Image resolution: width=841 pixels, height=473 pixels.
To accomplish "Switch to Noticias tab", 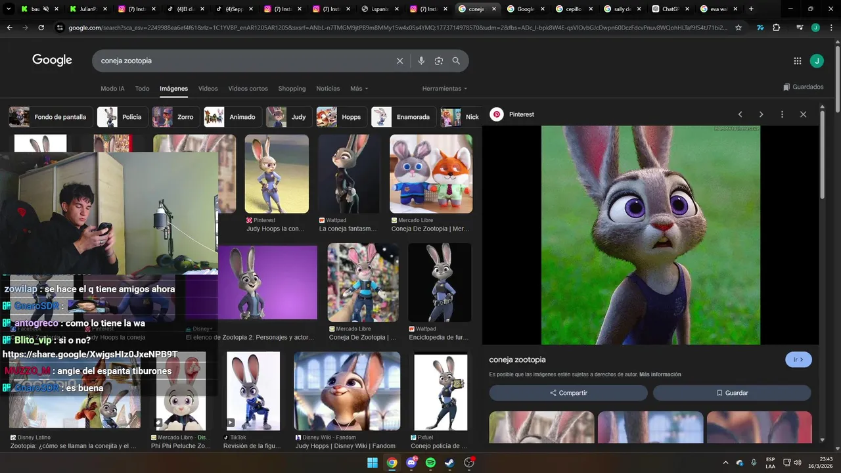I will [x=328, y=89].
